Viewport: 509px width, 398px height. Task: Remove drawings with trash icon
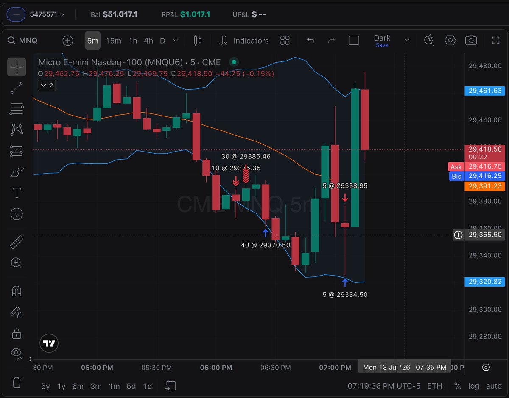coord(17,382)
